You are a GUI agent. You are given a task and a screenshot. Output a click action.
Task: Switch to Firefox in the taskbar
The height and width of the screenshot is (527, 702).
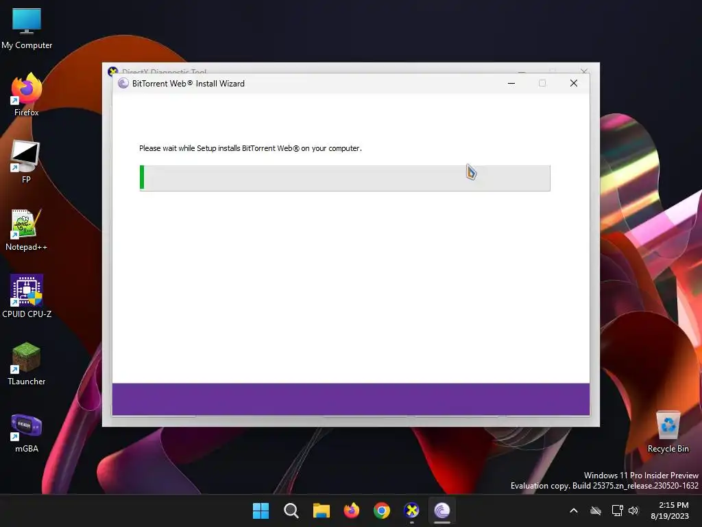pos(352,511)
